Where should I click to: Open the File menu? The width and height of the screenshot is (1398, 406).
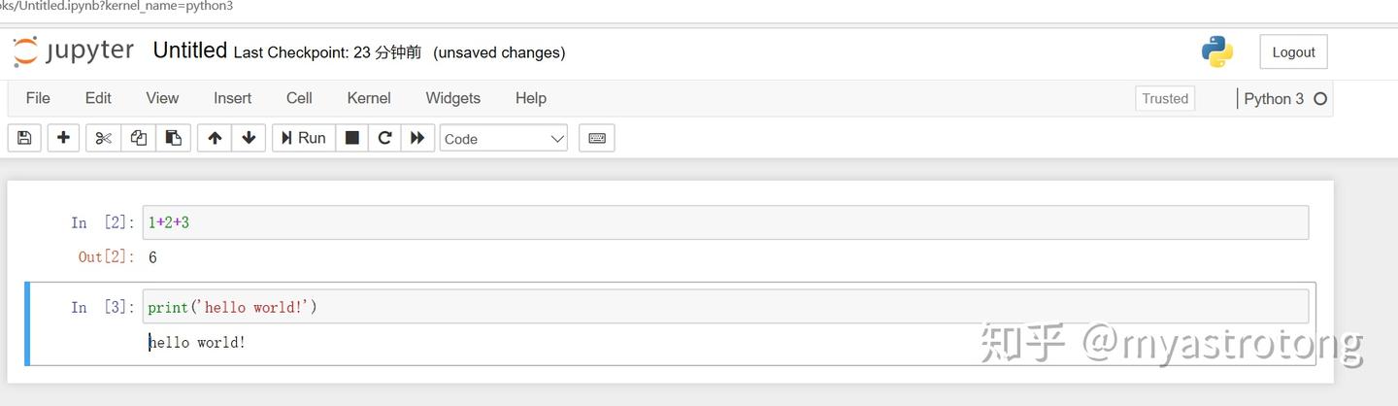[38, 98]
